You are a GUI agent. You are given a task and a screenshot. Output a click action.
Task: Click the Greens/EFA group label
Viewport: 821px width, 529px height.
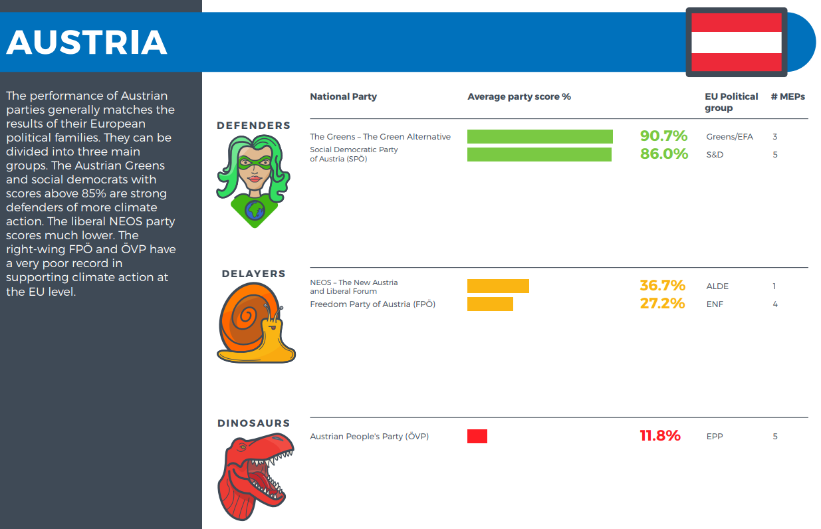(730, 137)
